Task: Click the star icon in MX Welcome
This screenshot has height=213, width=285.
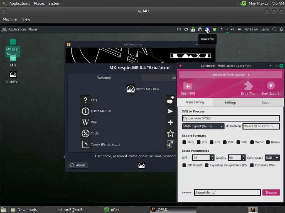Action: 170,133
